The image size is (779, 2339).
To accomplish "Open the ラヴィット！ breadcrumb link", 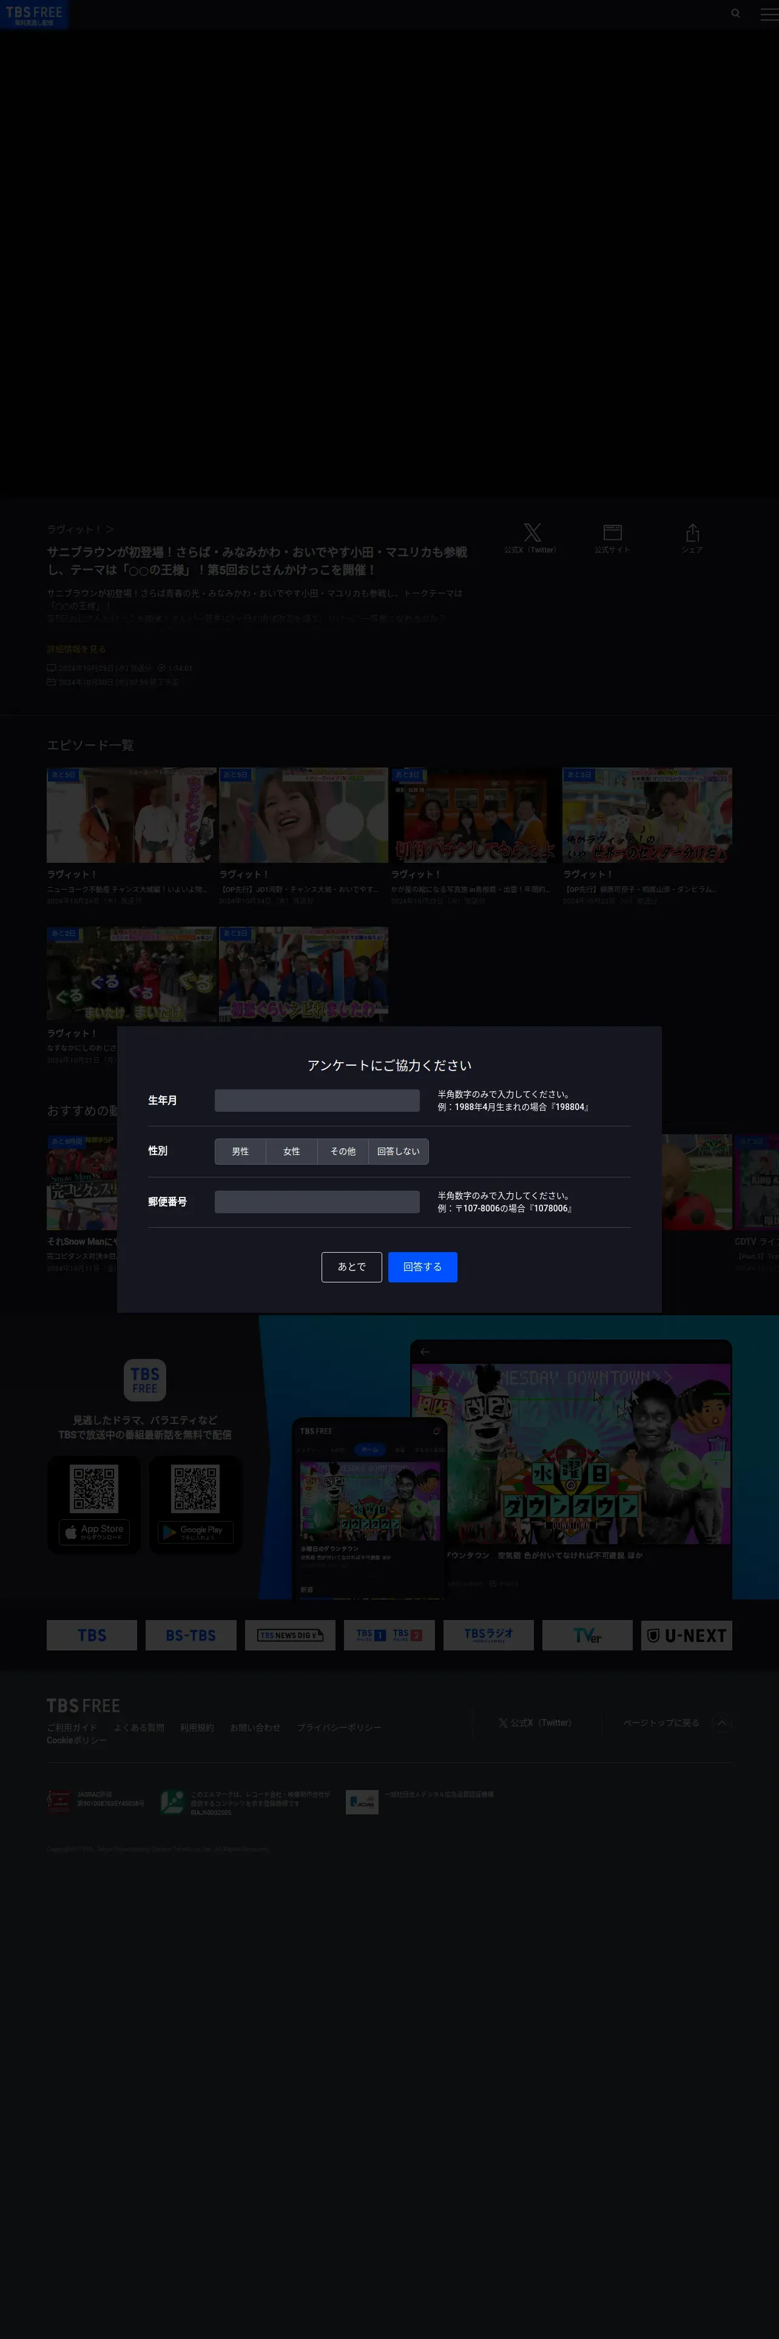I will (x=80, y=529).
